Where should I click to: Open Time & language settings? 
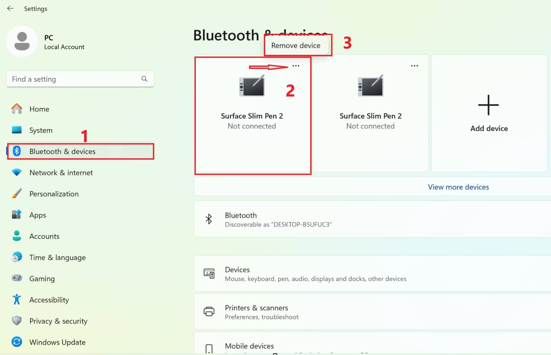[80, 257]
